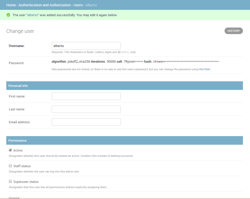Enable Staff status for this user

10,165
